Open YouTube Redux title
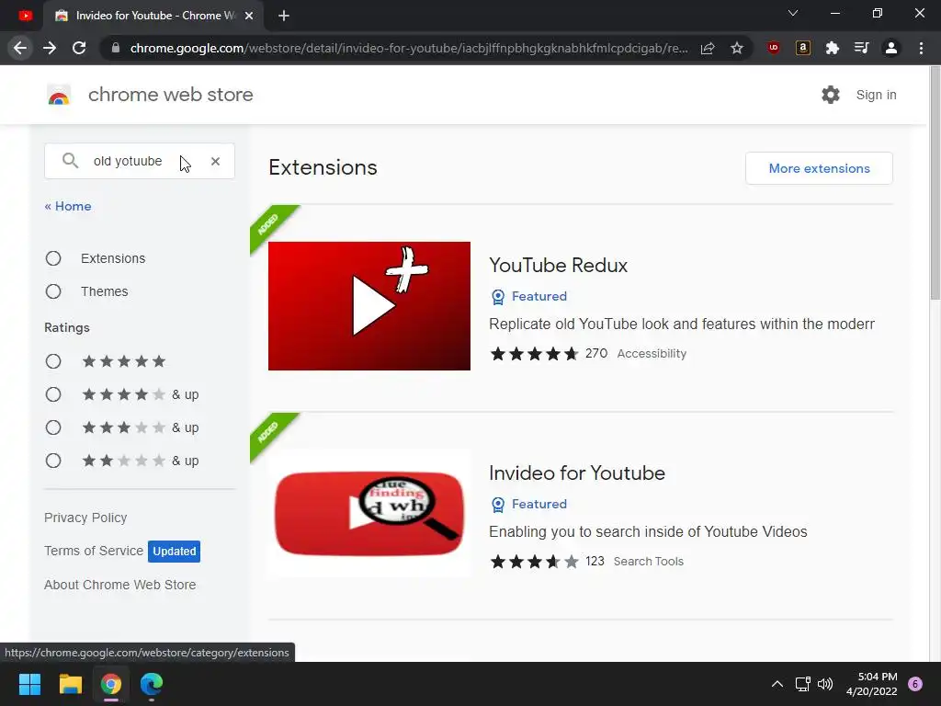 coord(558,266)
